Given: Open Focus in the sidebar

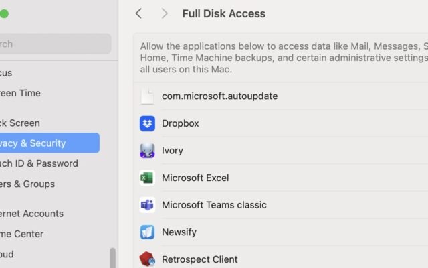Looking at the screenshot, I should tap(6, 73).
